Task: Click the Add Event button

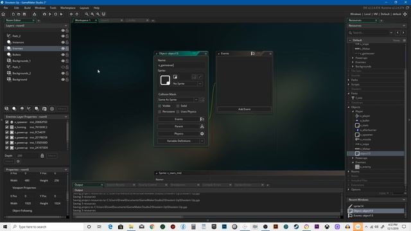Action: click(x=244, y=109)
